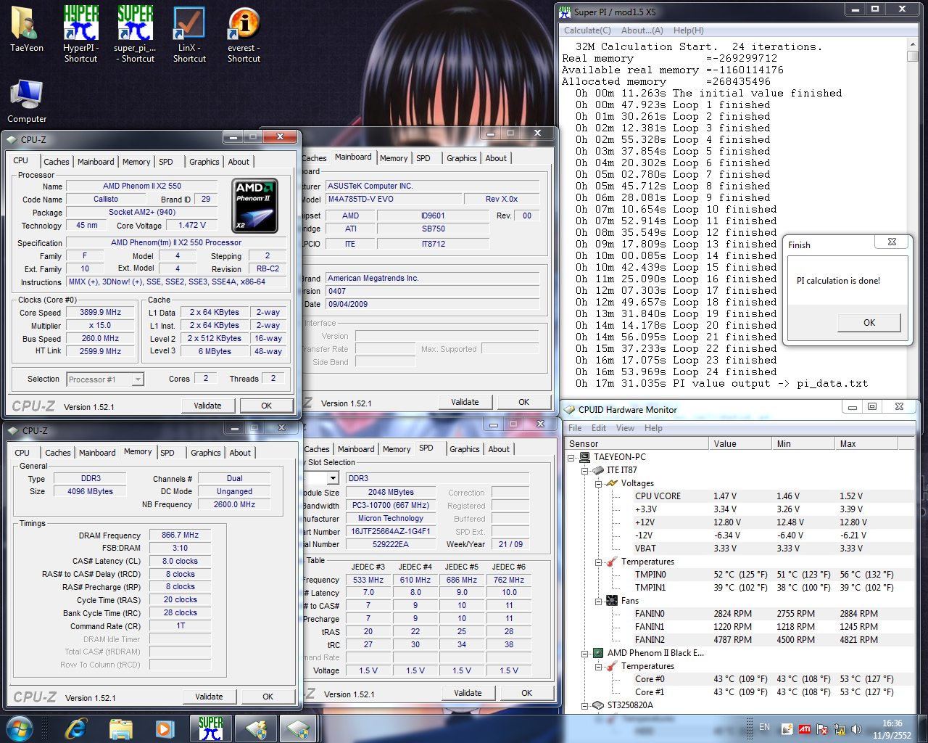
Task: Click OK in the CPU-Z processor window
Action: (x=266, y=406)
